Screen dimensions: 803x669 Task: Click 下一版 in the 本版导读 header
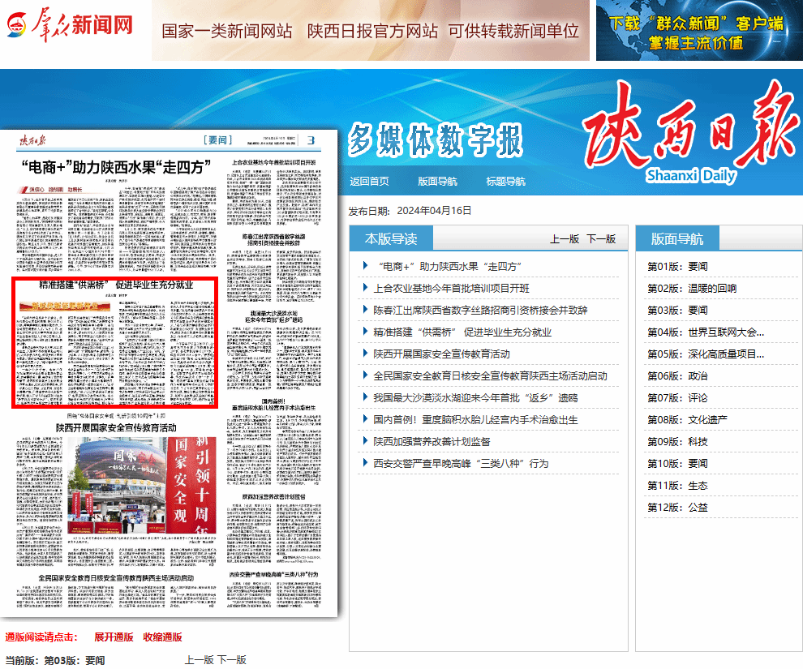click(x=601, y=239)
